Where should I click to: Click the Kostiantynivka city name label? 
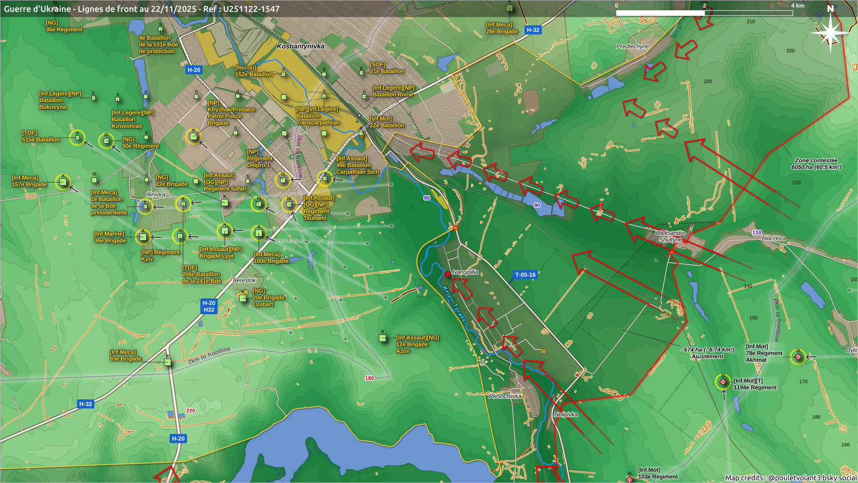click(300, 47)
